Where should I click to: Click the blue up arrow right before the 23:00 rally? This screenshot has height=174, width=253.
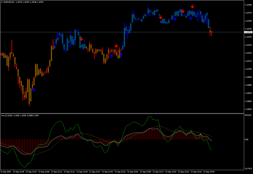click(x=121, y=54)
